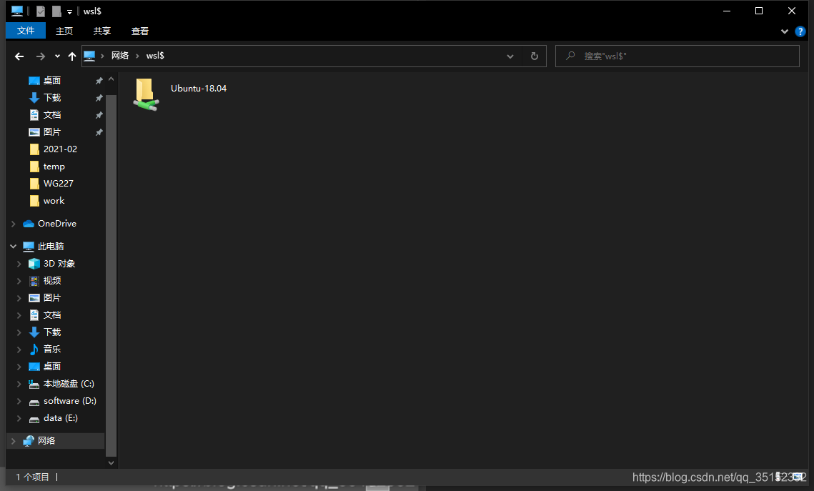Click the window system icon in title bar
814x491 pixels.
(x=17, y=11)
